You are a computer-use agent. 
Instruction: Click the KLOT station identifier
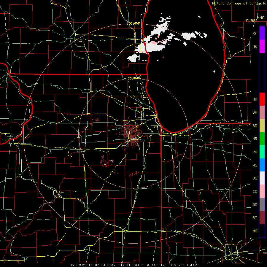click(152, 265)
